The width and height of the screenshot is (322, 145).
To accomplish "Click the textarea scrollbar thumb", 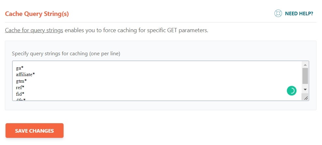I will tap(305, 76).
